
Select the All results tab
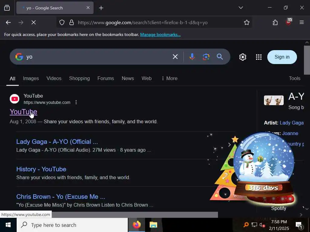pos(12,79)
